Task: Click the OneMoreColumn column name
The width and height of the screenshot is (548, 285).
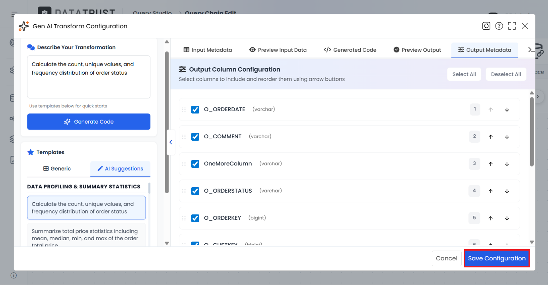Action: (x=228, y=164)
